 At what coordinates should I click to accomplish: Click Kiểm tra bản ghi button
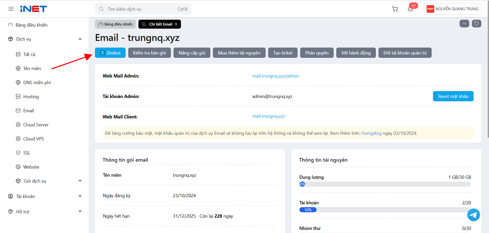tap(149, 53)
